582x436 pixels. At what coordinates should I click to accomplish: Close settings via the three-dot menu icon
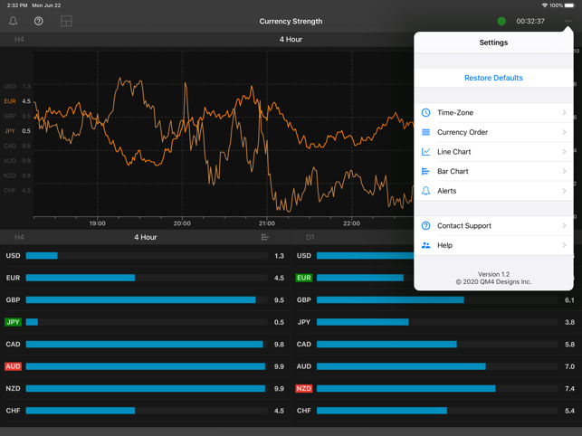click(x=568, y=21)
